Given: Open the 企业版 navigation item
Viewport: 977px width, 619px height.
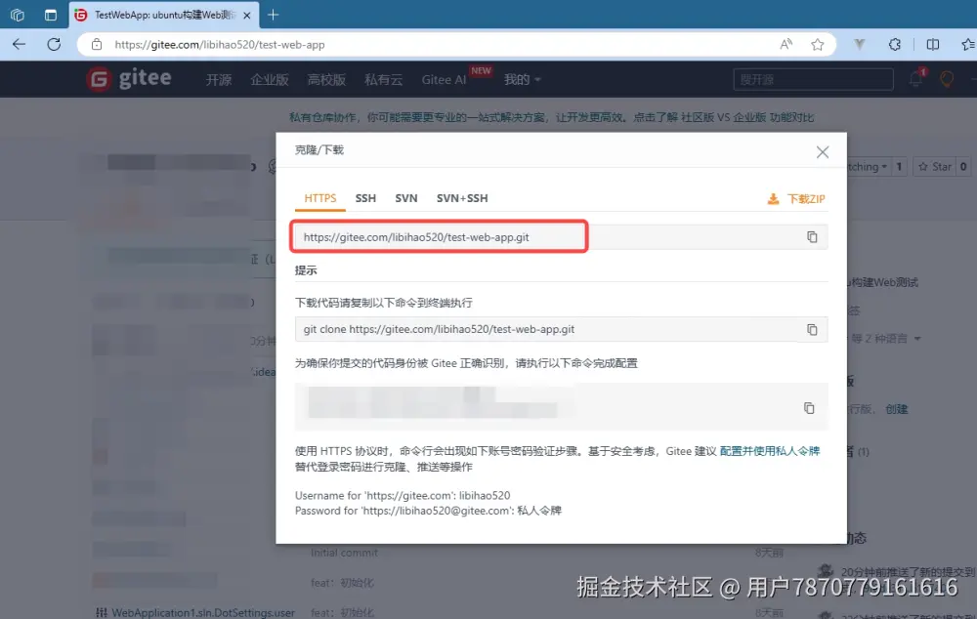Looking at the screenshot, I should (270, 80).
